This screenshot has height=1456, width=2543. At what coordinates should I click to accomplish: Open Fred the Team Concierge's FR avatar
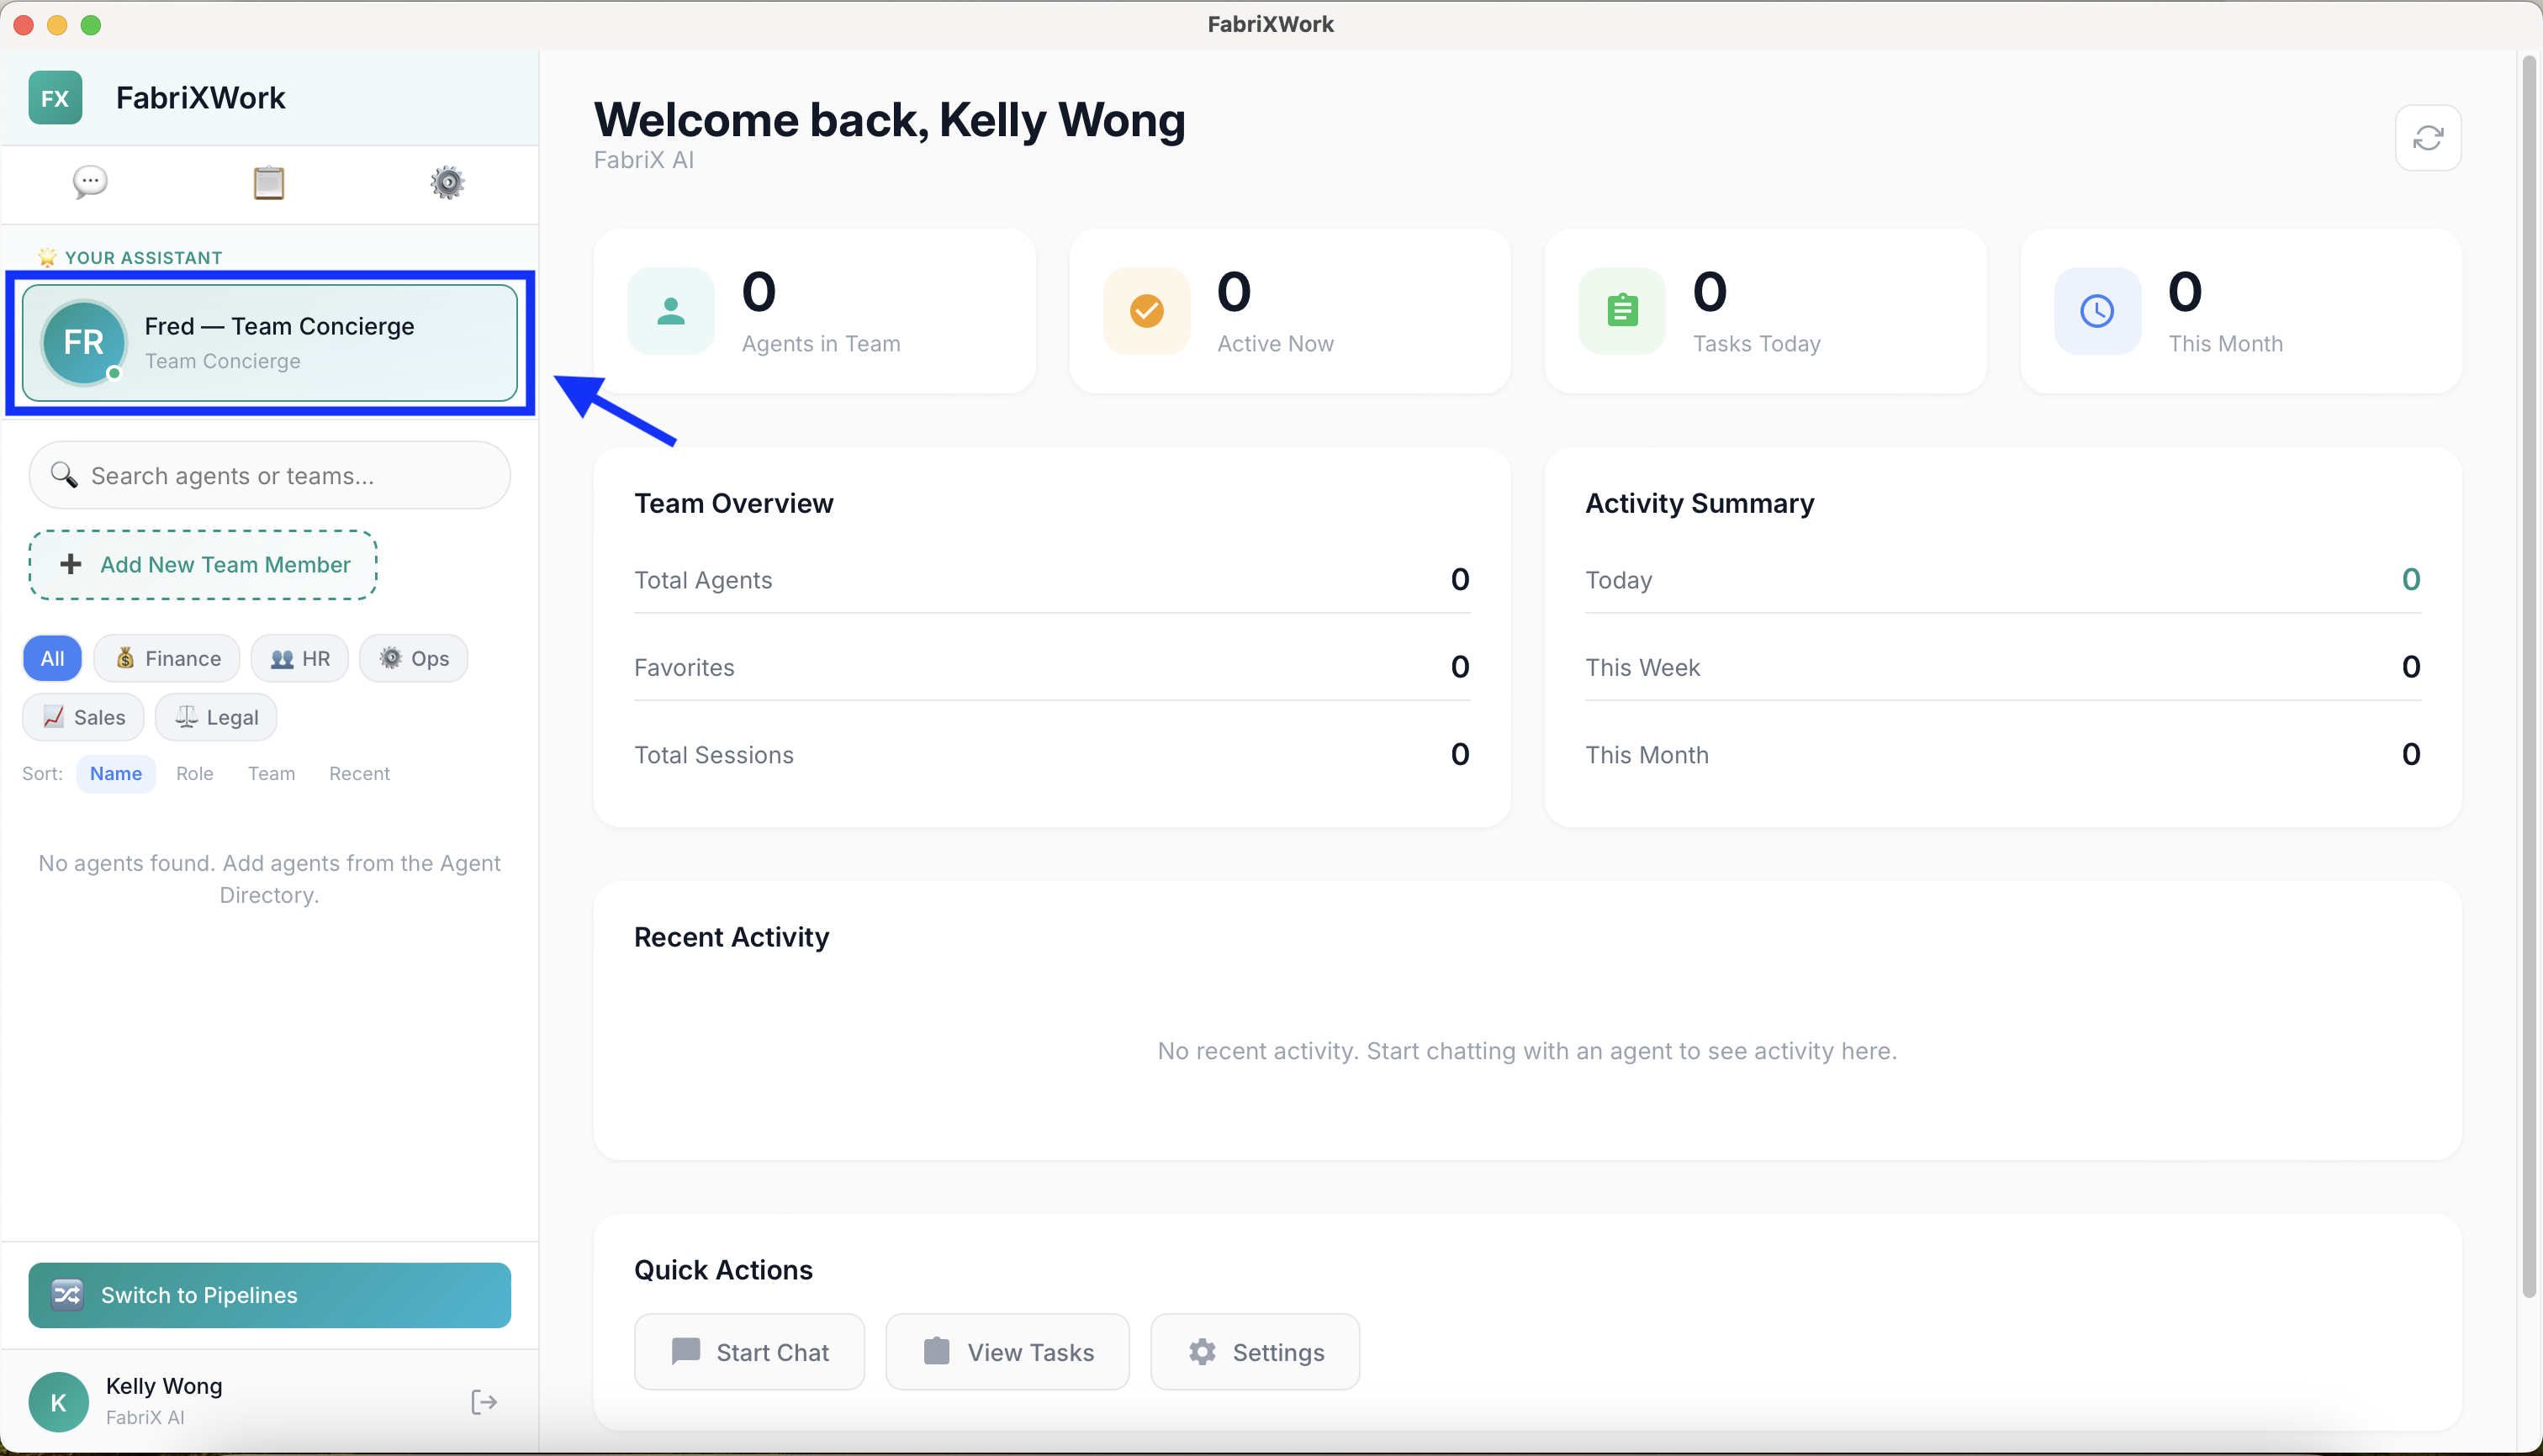(83, 343)
